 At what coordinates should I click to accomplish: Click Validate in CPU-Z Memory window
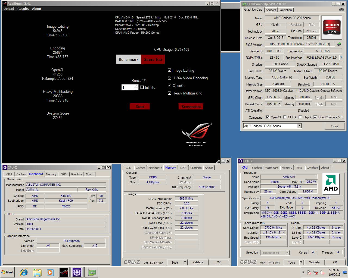tap(198, 262)
